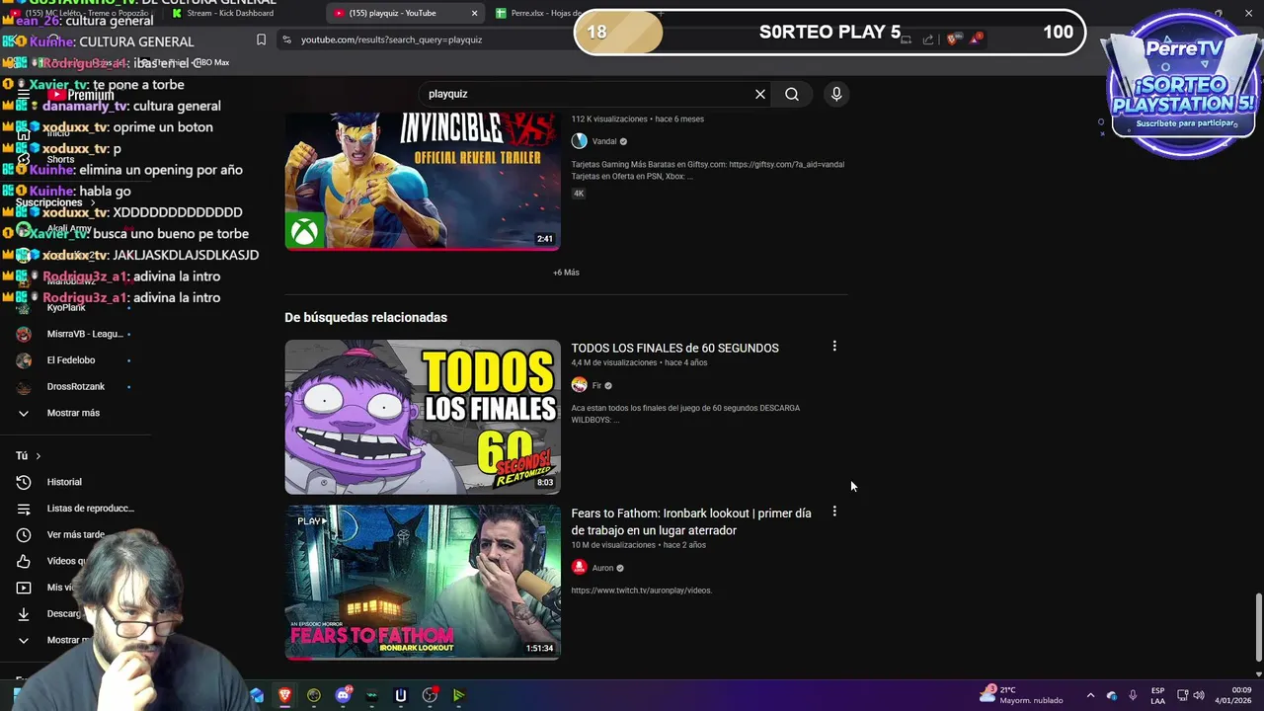
Task: Open Brave browser in the taskbar
Action: (x=285, y=695)
